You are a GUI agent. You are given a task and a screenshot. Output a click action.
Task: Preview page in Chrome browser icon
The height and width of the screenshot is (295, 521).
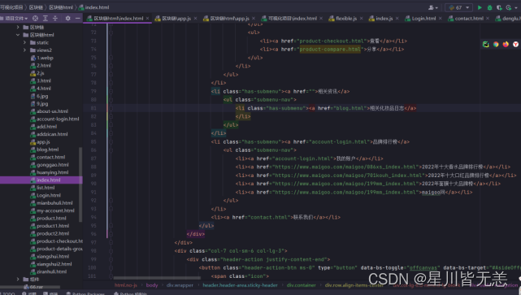click(x=496, y=44)
